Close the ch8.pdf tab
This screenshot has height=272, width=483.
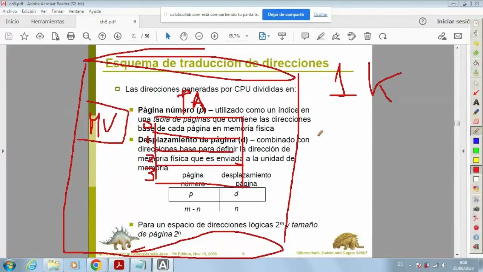(135, 22)
